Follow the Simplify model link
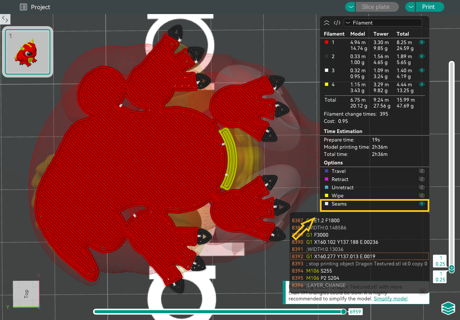This screenshot has height=320, width=460. pyautogui.click(x=390, y=298)
